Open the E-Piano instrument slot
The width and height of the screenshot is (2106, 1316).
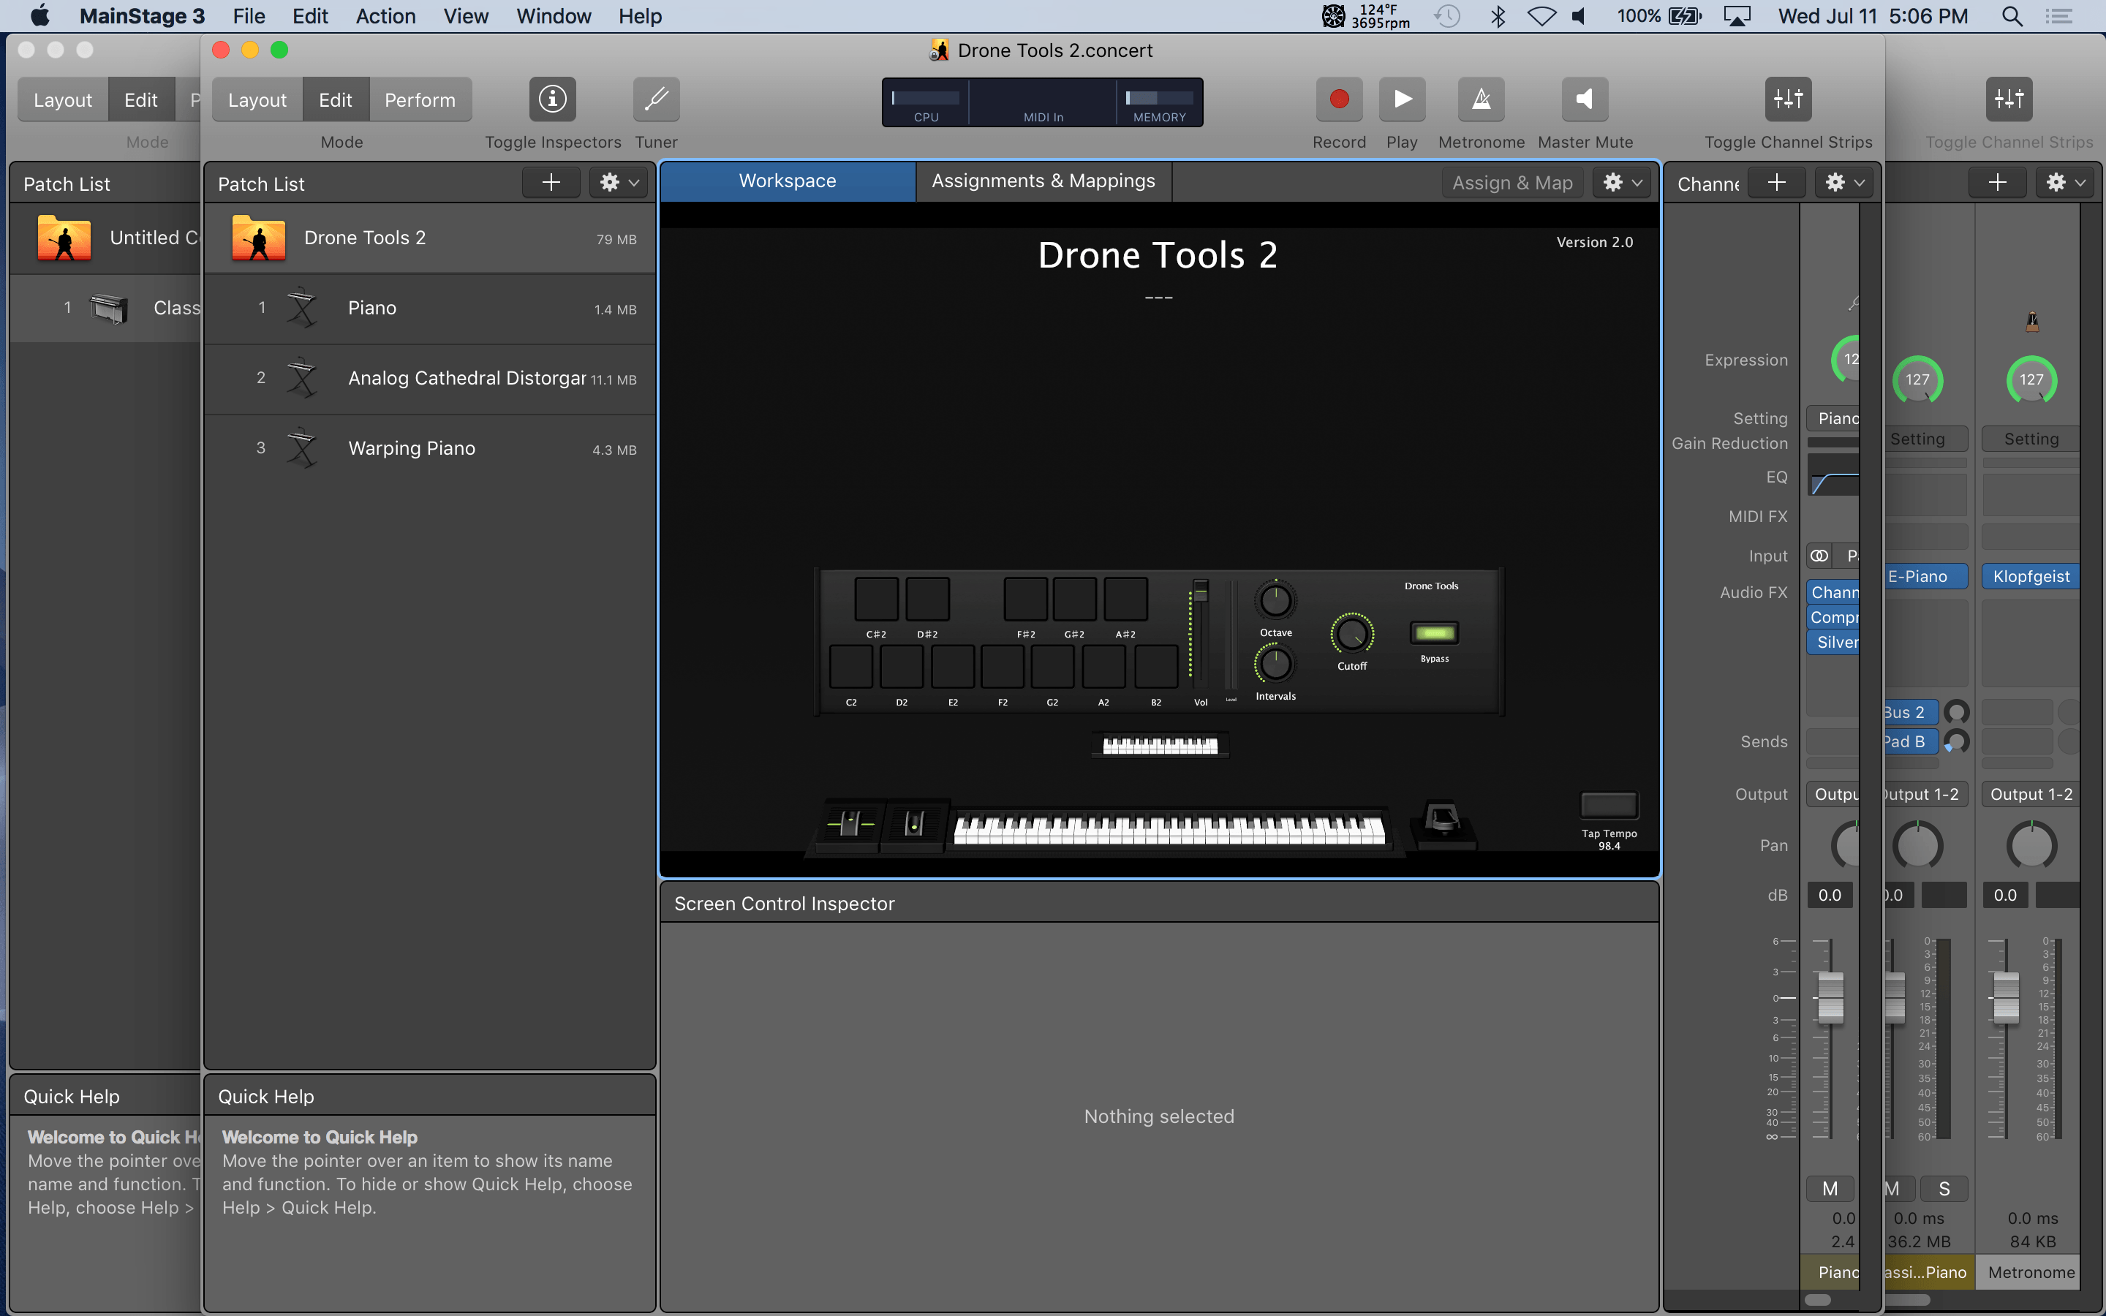click(x=1926, y=576)
